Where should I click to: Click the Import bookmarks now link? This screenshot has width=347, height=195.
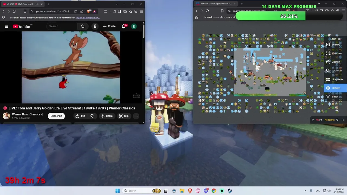click(88, 18)
